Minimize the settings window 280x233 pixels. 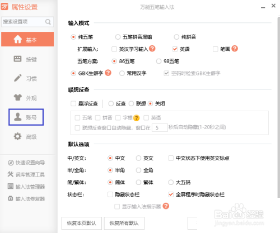click(x=263, y=7)
